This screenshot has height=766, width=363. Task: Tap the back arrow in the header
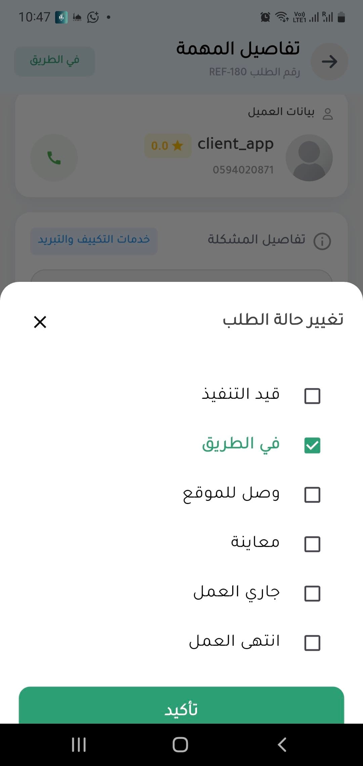pos(329,61)
